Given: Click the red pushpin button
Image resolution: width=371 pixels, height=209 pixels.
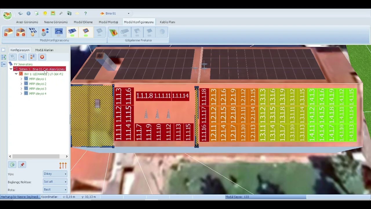Looking at the screenshot, I should pyautogui.click(x=22, y=165).
